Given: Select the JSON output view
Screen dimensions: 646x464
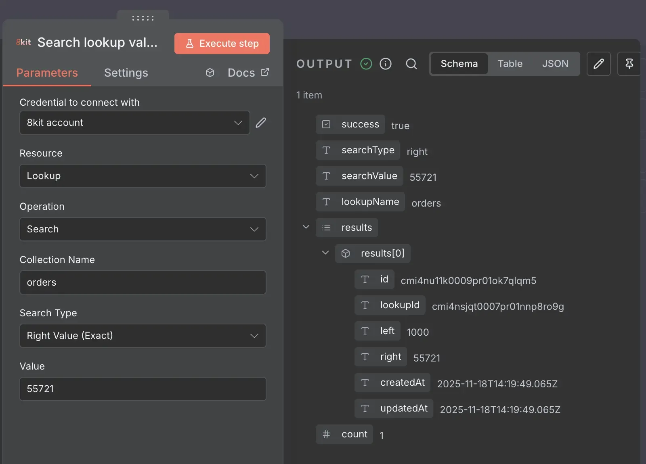Looking at the screenshot, I should [555, 64].
